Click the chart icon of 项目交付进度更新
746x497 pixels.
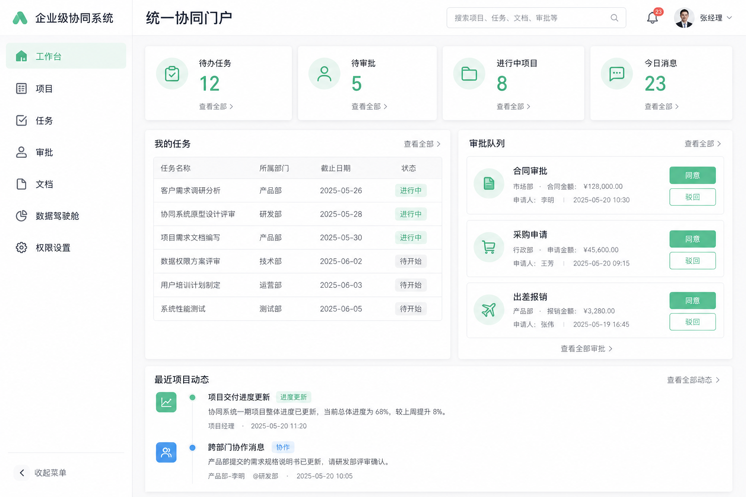click(x=166, y=402)
